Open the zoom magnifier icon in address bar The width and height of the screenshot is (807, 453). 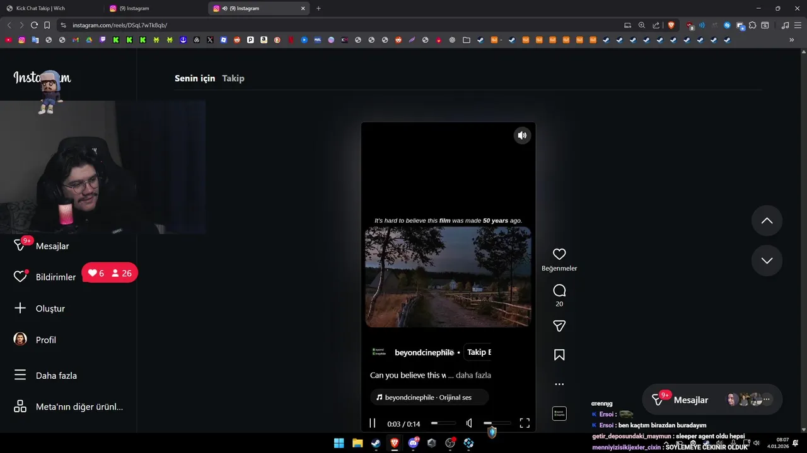642,25
